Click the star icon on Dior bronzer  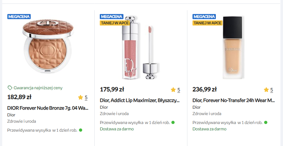[80, 98]
